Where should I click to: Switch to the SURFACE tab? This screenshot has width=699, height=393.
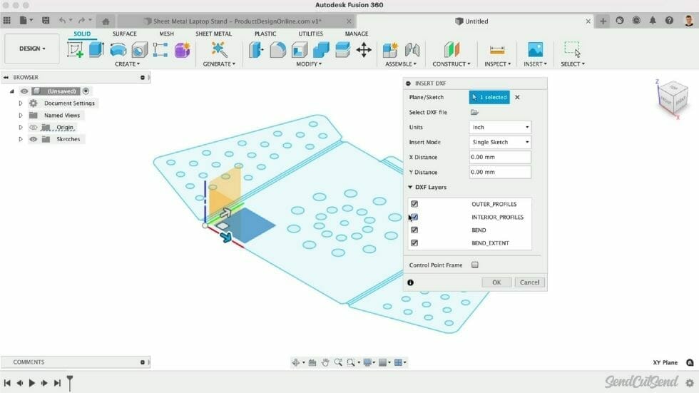[124, 34]
